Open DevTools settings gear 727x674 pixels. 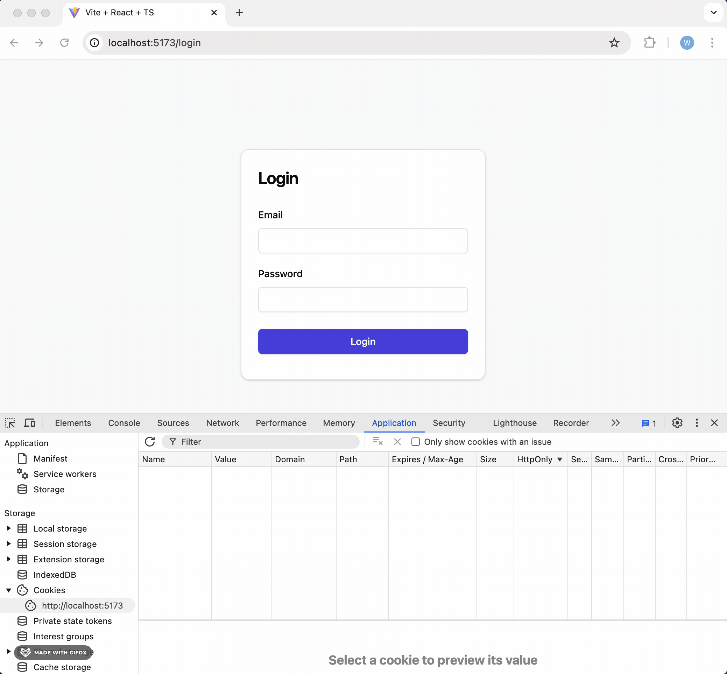[677, 423]
